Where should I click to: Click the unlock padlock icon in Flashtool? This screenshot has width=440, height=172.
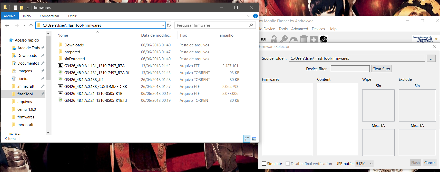point(274,39)
